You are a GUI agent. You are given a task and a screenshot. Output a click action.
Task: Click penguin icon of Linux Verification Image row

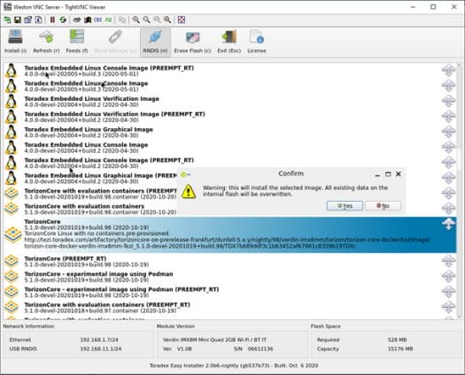11,102
